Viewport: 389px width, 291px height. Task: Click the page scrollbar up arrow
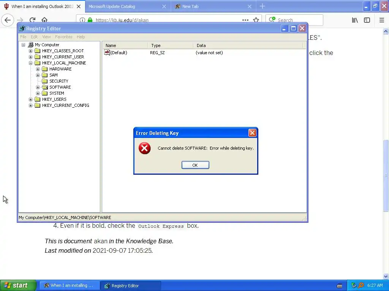pos(386,31)
